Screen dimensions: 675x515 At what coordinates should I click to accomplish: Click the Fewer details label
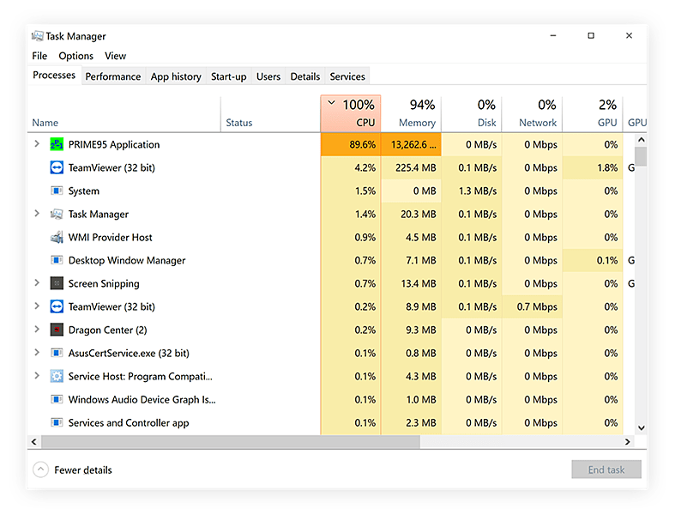(x=83, y=470)
